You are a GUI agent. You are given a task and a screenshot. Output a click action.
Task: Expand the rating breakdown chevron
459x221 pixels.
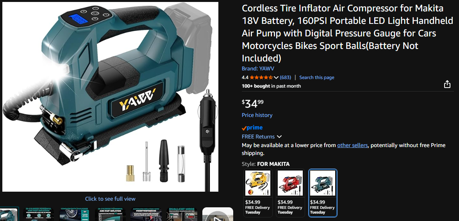[x=276, y=78]
